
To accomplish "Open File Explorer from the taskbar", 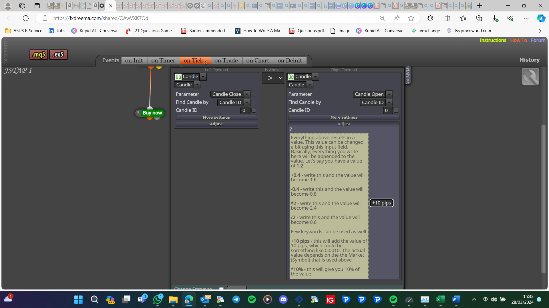I will click(173, 299).
